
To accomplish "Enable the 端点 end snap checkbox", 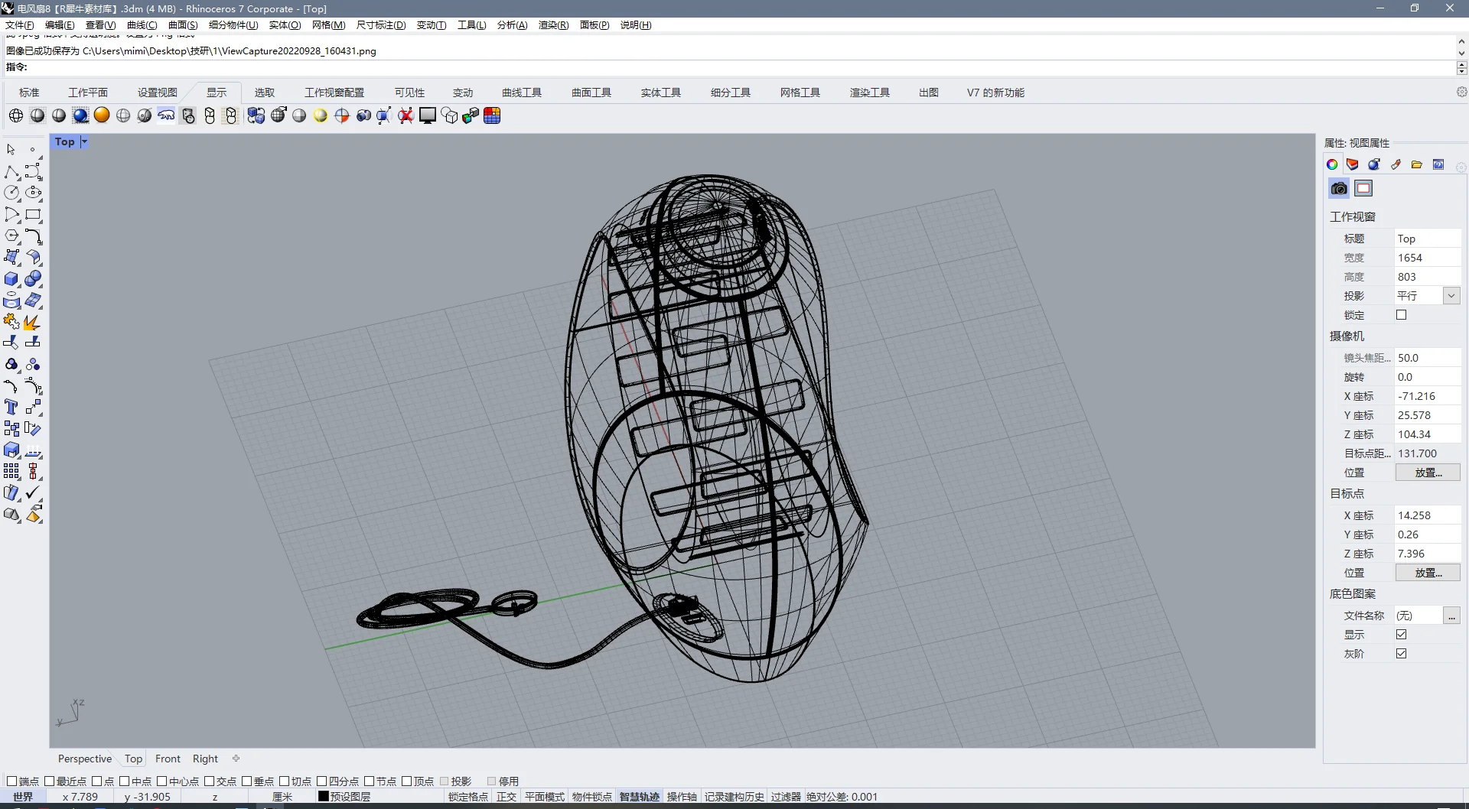I will click(x=11, y=781).
